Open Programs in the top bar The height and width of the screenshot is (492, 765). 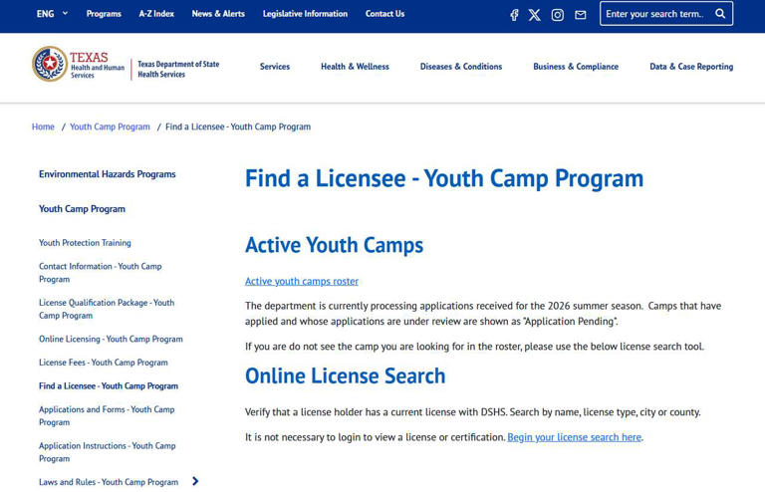(x=104, y=14)
